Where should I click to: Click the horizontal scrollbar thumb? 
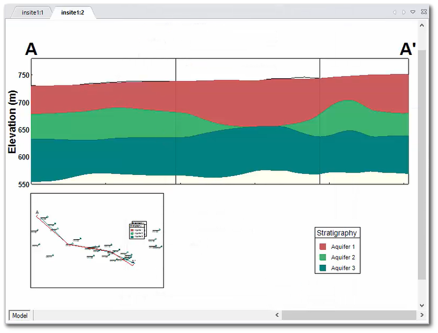349,315
